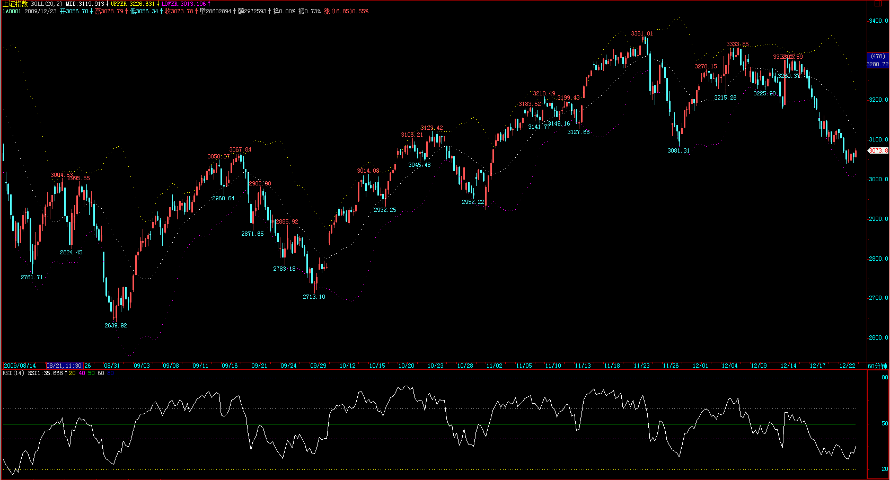Click the 3400.0 price axis label

pyautogui.click(x=878, y=21)
